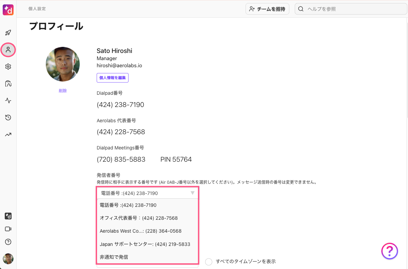The image size is (408, 269).
Task: Click the 削除 link under photo
Action: [63, 91]
